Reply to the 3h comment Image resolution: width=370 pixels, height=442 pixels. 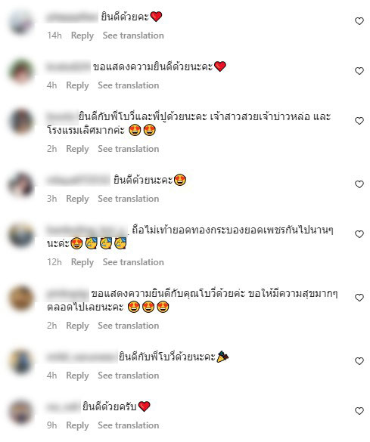pyautogui.click(x=77, y=199)
